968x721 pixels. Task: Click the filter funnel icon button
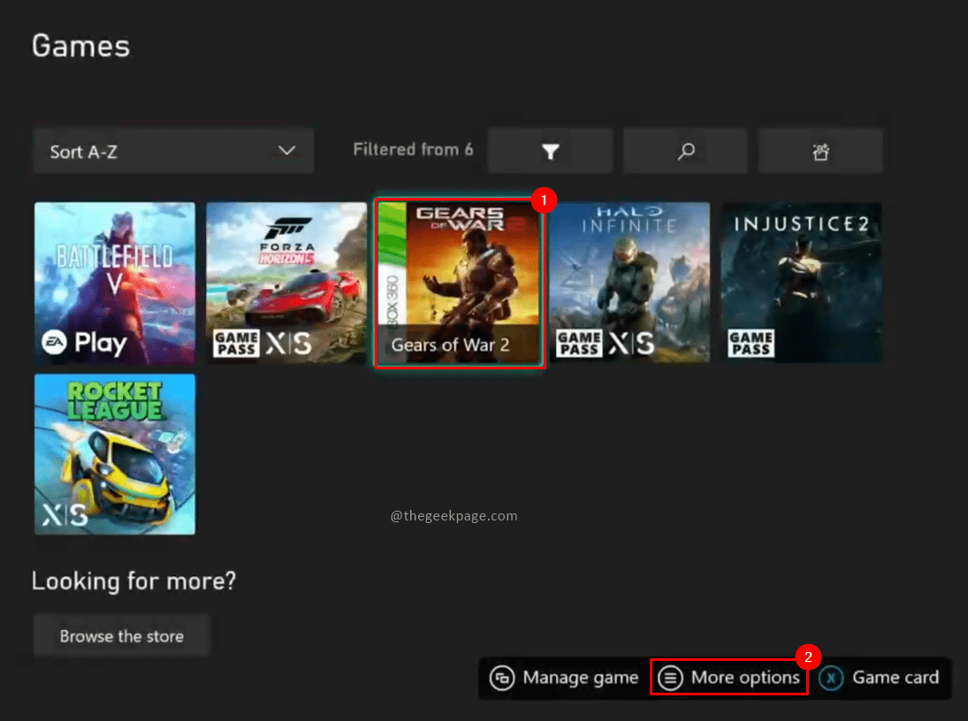point(550,151)
